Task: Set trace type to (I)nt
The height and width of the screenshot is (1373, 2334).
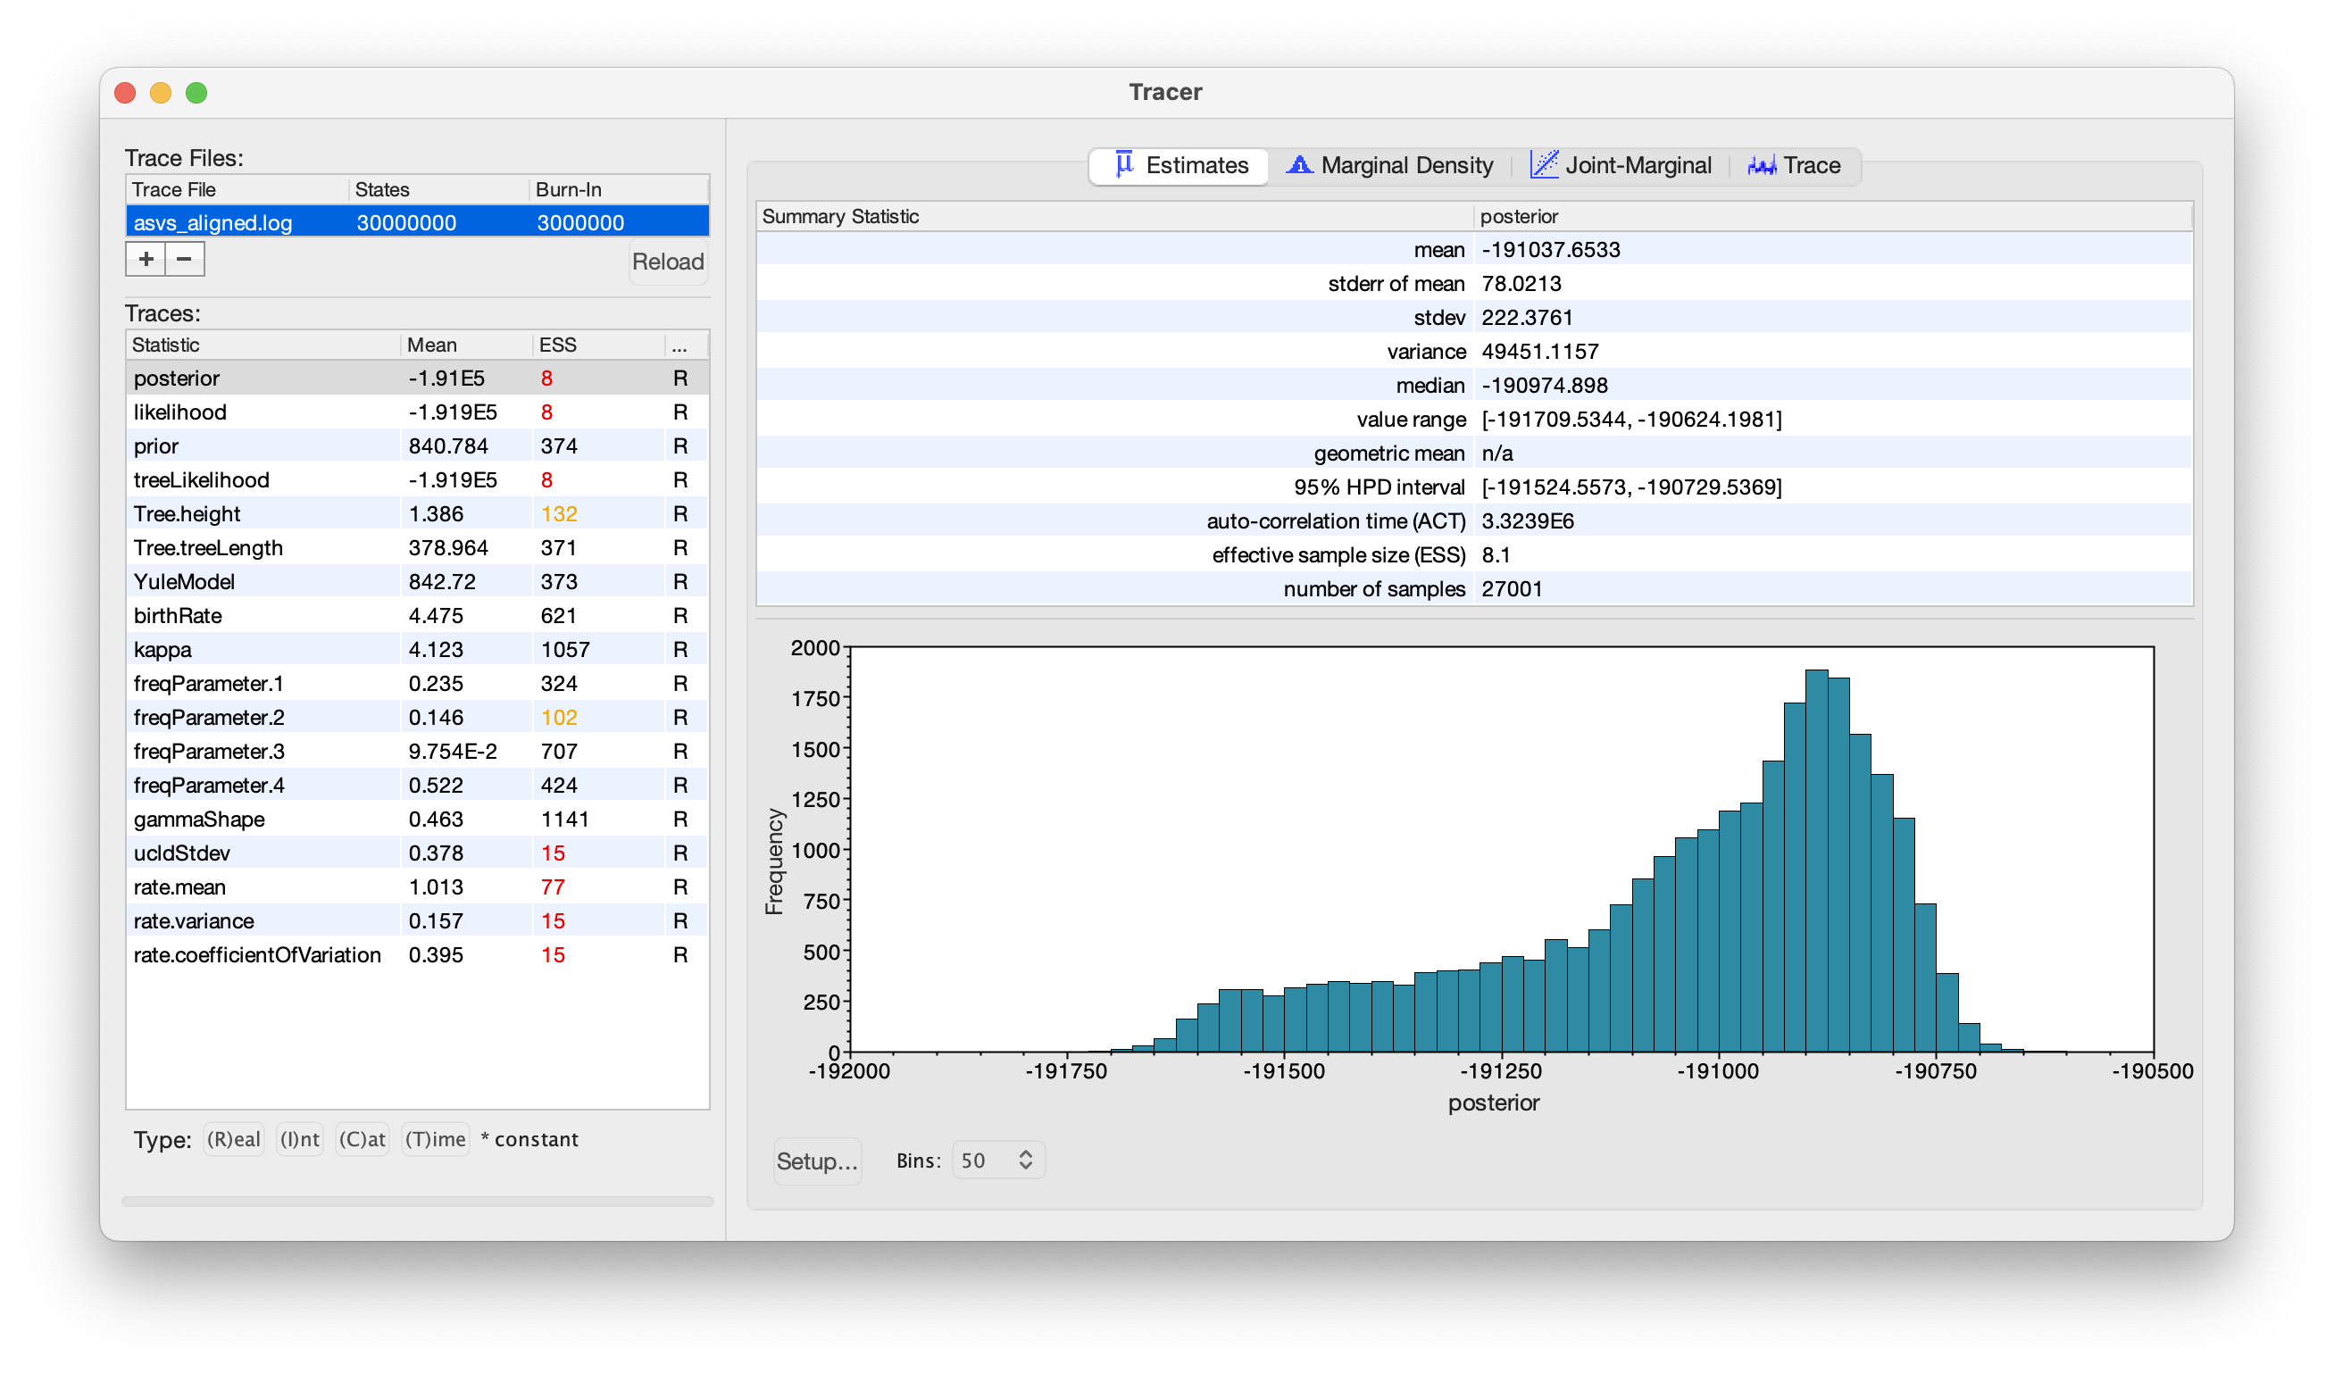Action: 300,1139
